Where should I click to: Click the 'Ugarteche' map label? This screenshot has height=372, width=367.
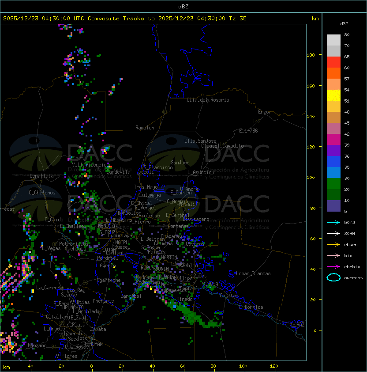109,280
